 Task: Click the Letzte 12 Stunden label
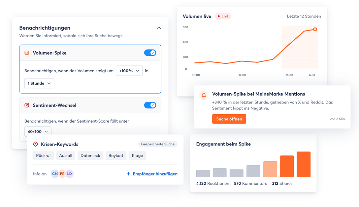(304, 16)
